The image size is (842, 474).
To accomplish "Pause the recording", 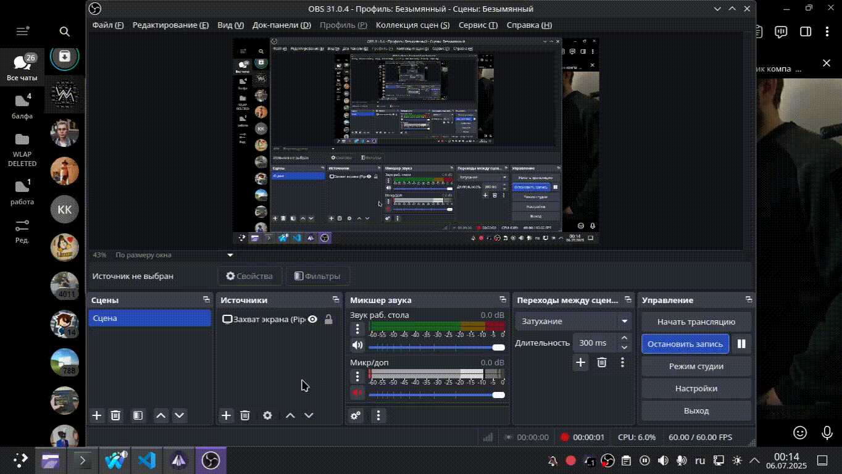I will tap(741, 344).
